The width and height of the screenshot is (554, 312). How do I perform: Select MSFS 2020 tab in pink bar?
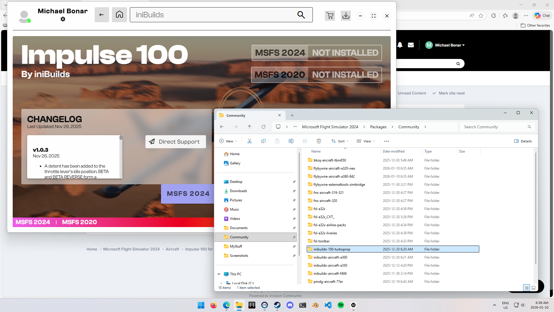pos(79,222)
